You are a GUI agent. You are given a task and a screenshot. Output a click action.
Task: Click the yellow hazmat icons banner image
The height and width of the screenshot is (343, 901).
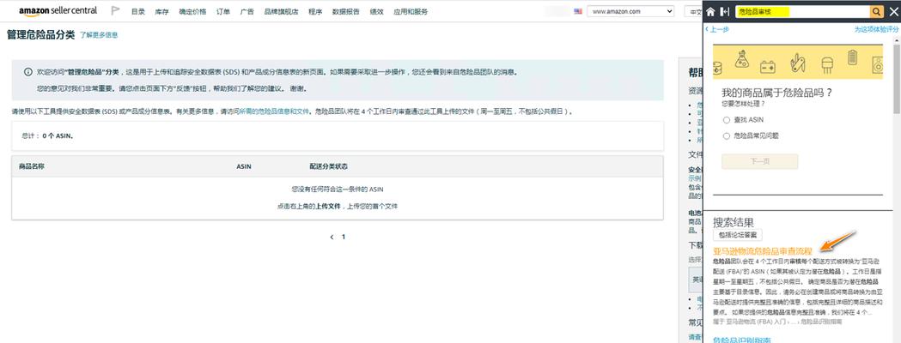pos(798,62)
